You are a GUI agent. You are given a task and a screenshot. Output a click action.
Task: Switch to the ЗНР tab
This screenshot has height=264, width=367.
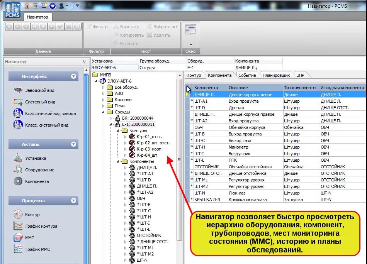point(301,75)
